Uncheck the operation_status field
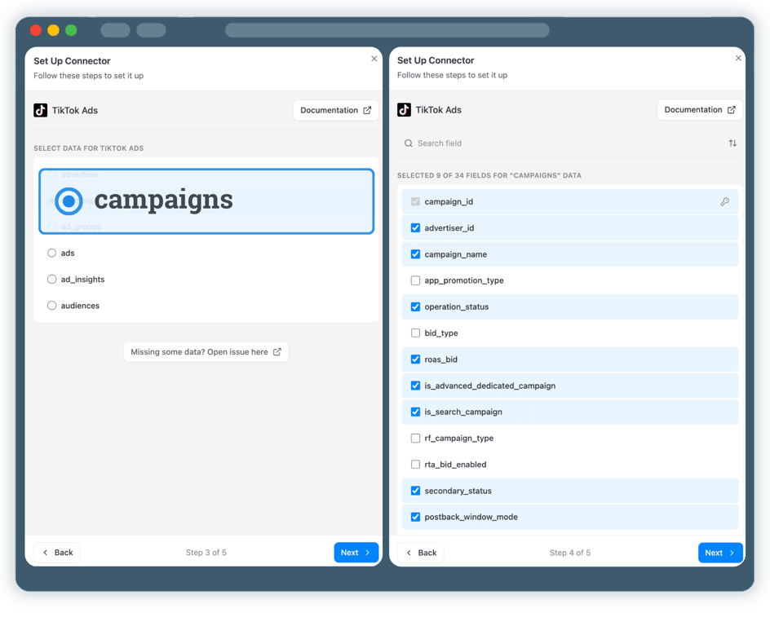The width and height of the screenshot is (770, 626). coord(415,306)
